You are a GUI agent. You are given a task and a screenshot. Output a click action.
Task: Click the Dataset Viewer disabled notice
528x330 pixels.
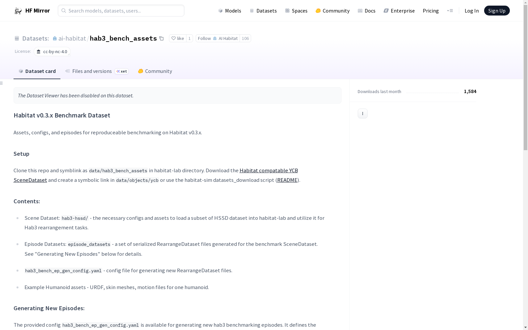pyautogui.click(x=178, y=95)
